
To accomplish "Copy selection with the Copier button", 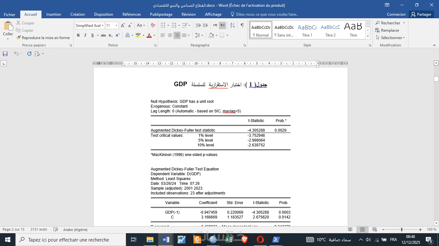I will pos(24,30).
